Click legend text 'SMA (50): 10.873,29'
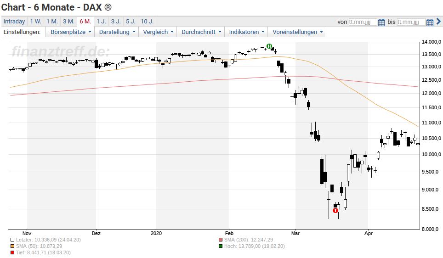The height and width of the screenshot is (258, 443). pyautogui.click(x=39, y=247)
